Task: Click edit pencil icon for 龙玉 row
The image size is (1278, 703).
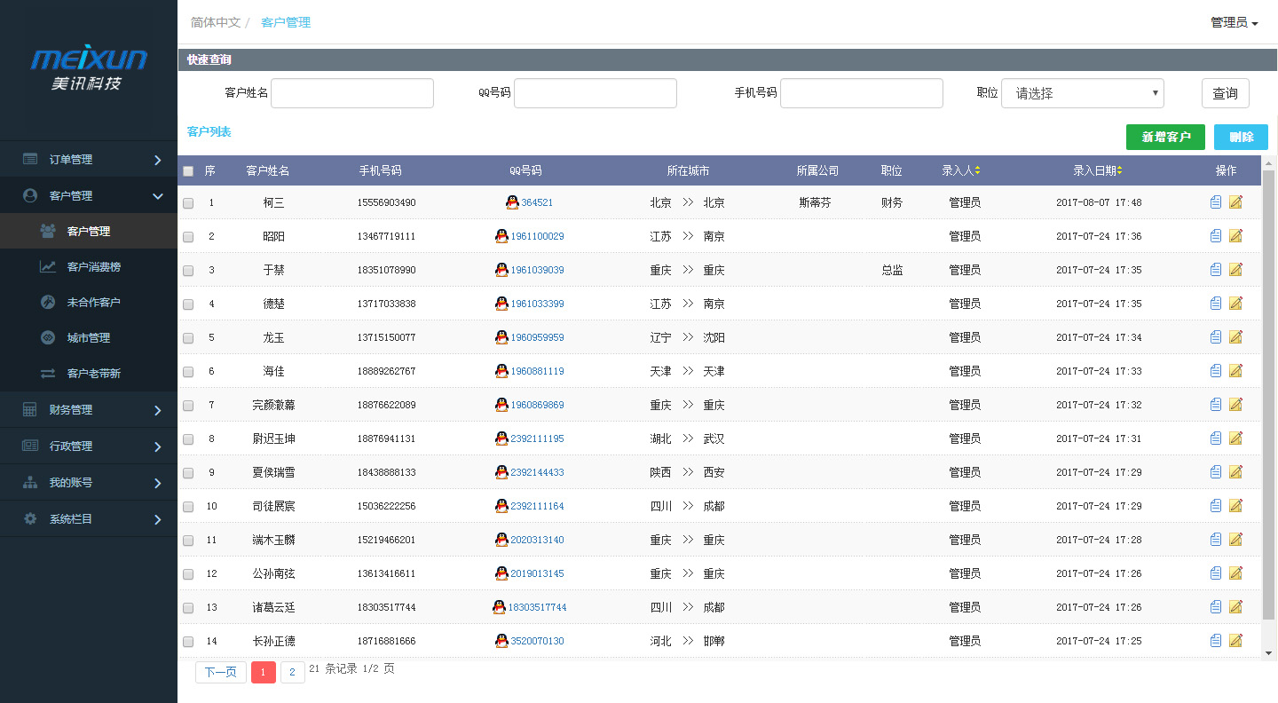Action: coord(1235,337)
